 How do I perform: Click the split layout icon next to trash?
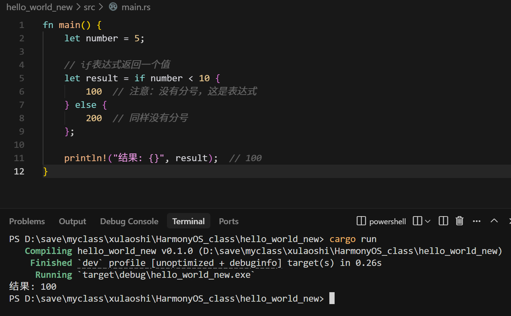(443, 221)
